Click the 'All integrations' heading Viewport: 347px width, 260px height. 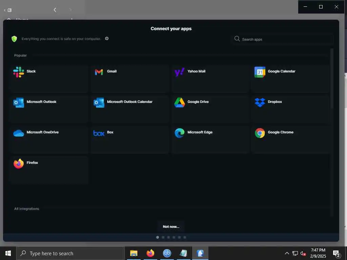pos(26,209)
